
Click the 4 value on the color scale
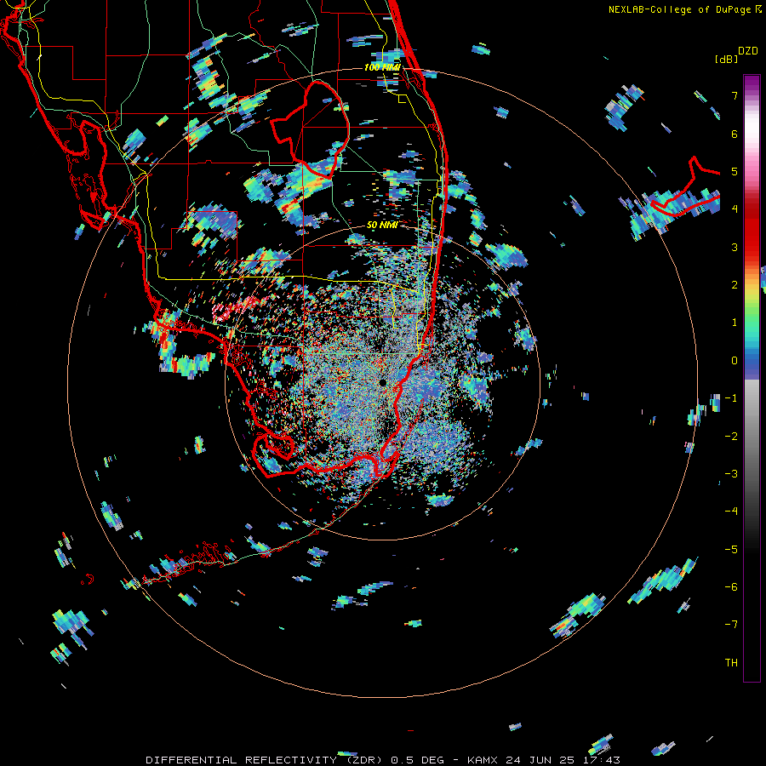point(735,209)
